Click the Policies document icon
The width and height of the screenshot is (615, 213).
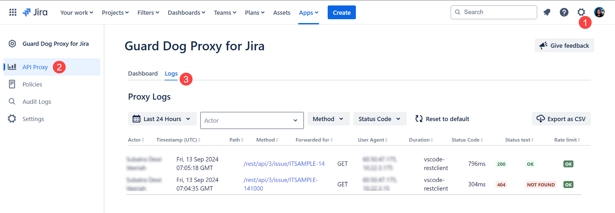point(12,84)
